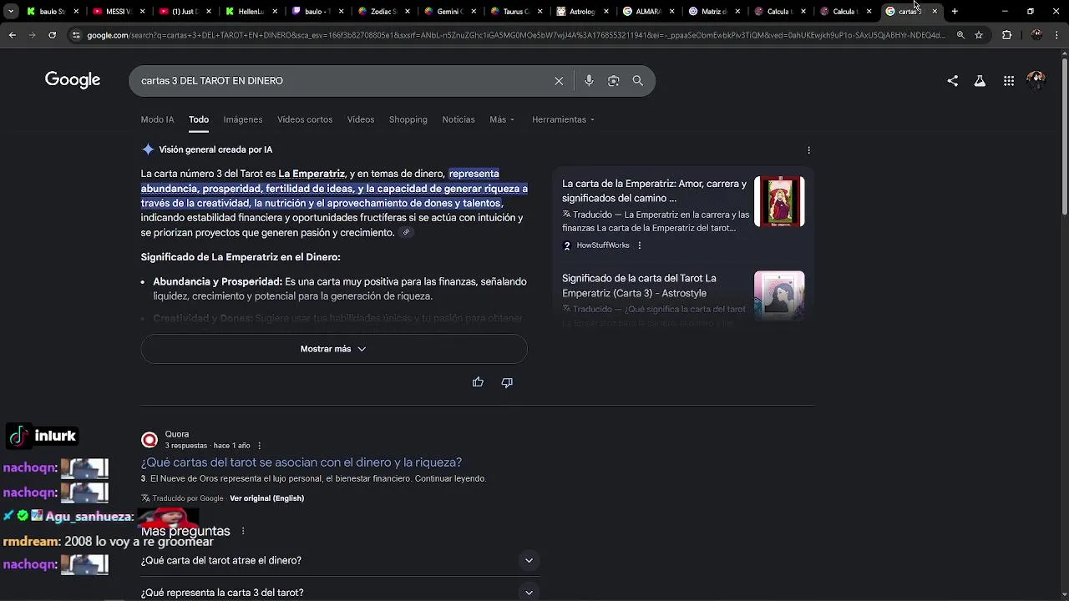Viewport: 1069px width, 601px height.
Task: Expand '¿Qué representa la carta 3 del tarot?'
Action: tap(340, 592)
